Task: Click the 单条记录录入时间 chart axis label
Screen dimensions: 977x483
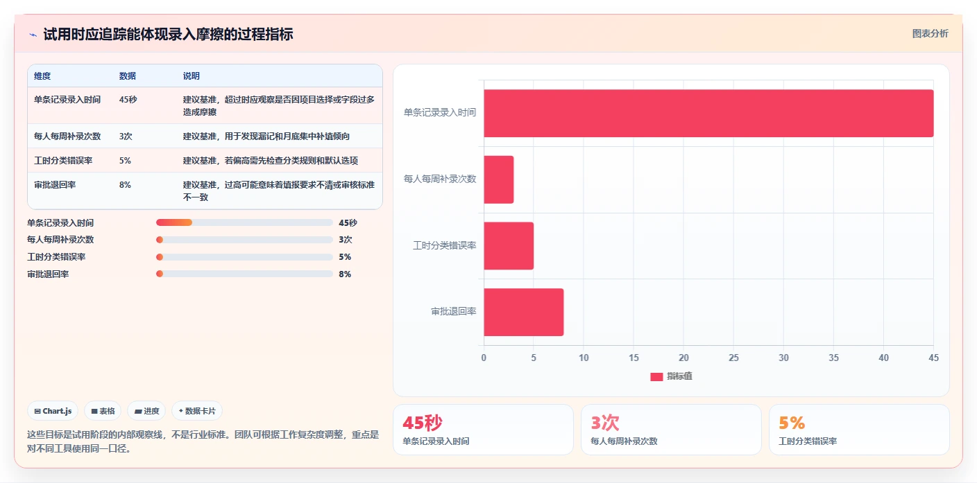Action: point(440,112)
